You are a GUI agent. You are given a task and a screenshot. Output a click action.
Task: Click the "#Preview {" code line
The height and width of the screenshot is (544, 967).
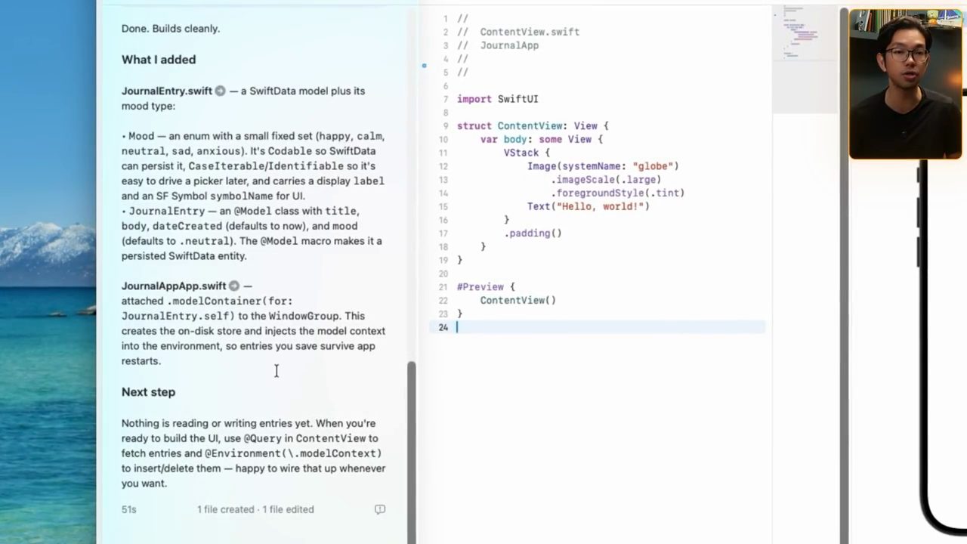486,287
